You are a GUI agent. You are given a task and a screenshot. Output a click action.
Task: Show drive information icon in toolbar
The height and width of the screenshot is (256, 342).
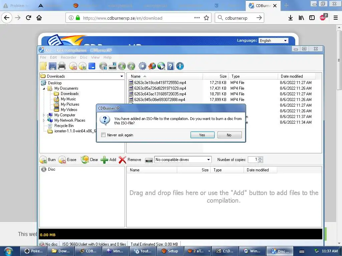click(x=113, y=66)
